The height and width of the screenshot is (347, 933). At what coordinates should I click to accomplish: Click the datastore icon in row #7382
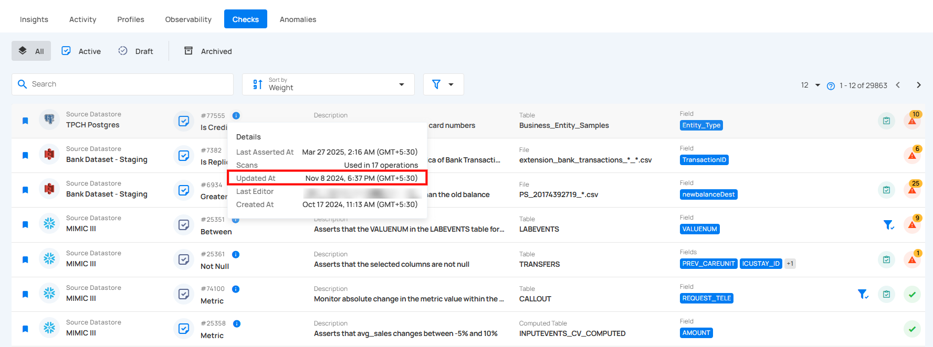49,155
